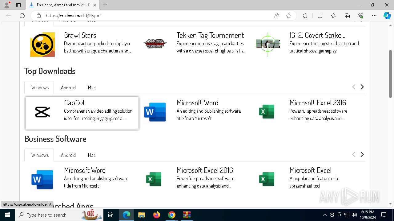Select Android tab in Top Downloads
The image size is (394, 221).
click(68, 87)
